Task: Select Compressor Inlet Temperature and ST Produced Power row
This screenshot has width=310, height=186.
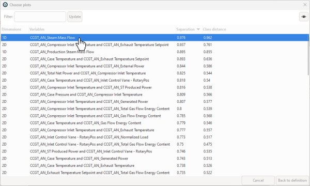Action: coord(154,87)
